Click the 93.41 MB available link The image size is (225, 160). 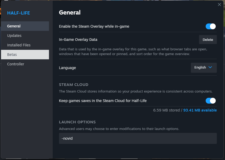click(x=200, y=110)
